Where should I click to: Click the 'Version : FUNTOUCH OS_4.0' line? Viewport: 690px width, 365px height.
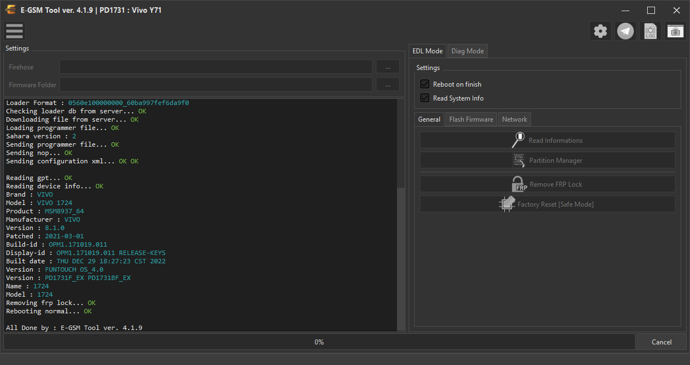coord(54,269)
